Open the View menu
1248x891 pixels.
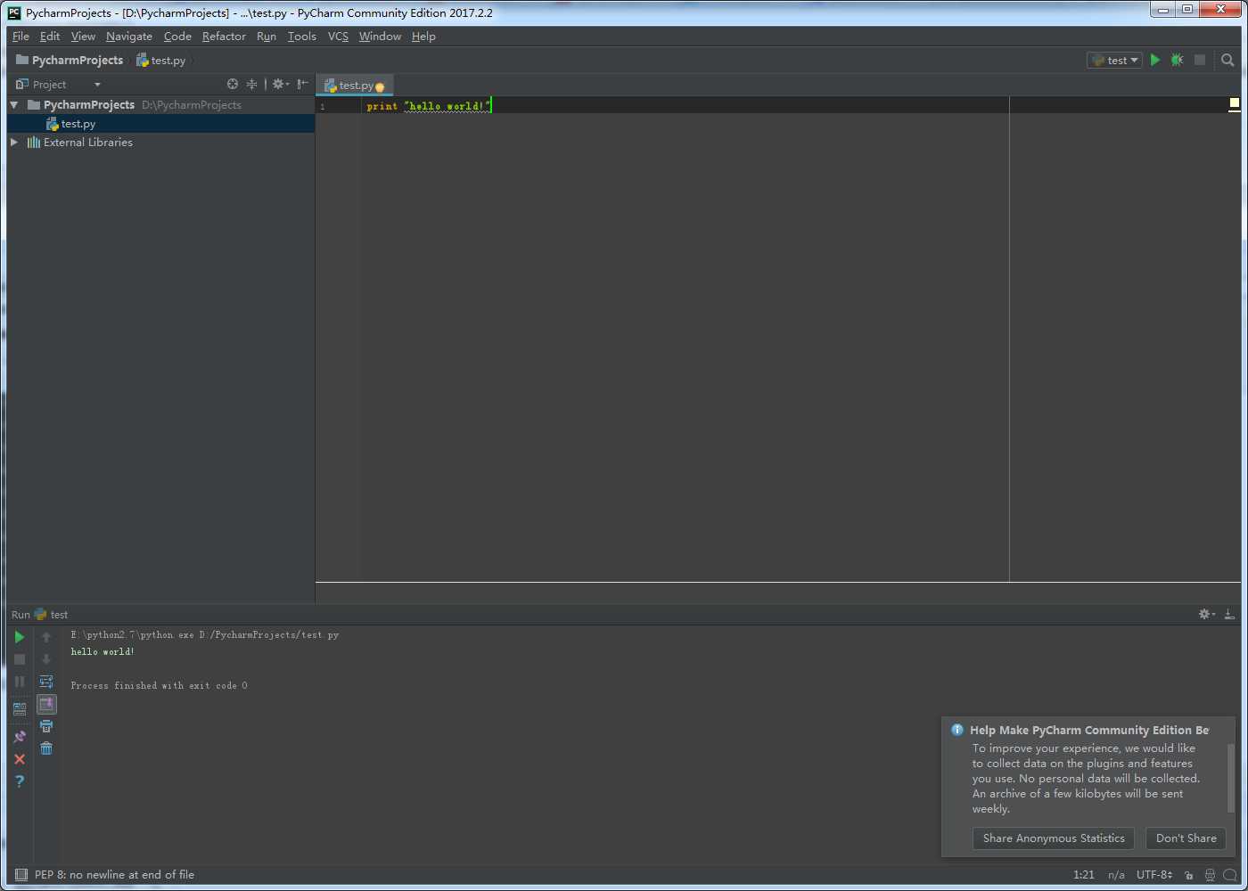(83, 36)
